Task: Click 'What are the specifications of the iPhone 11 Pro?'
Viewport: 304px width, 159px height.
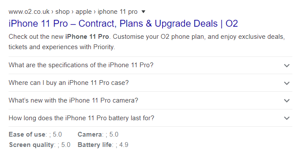Action: click(81, 65)
